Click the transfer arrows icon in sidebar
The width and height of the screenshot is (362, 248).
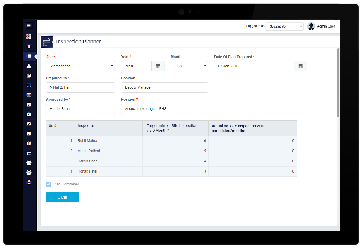pyautogui.click(x=29, y=153)
